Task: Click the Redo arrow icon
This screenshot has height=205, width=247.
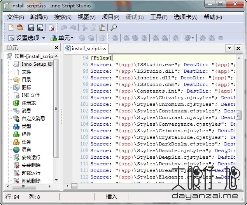Action: [x=73, y=28]
